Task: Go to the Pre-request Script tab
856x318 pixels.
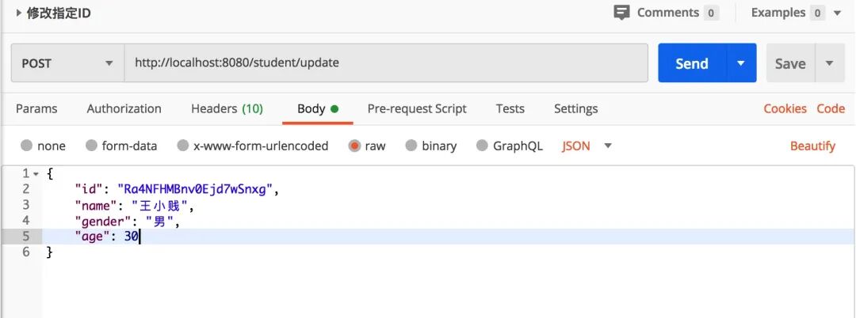Action: click(x=417, y=108)
